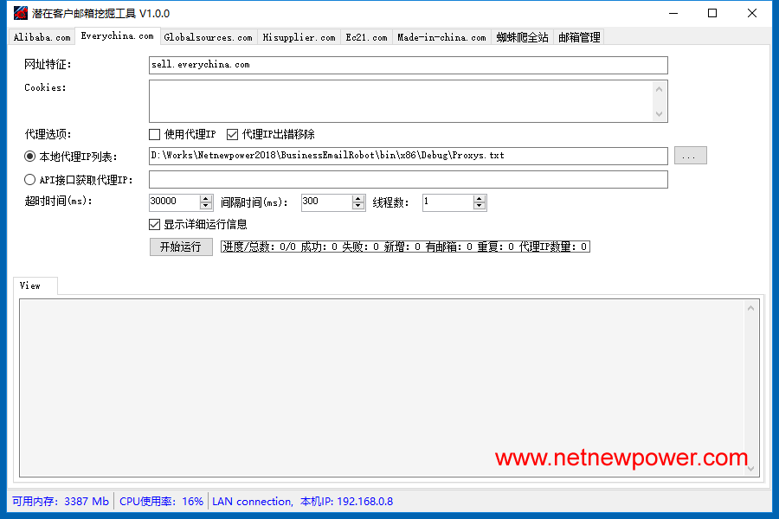Decrease the 超时时间 value with down arrow
The image size is (779, 519).
(206, 206)
